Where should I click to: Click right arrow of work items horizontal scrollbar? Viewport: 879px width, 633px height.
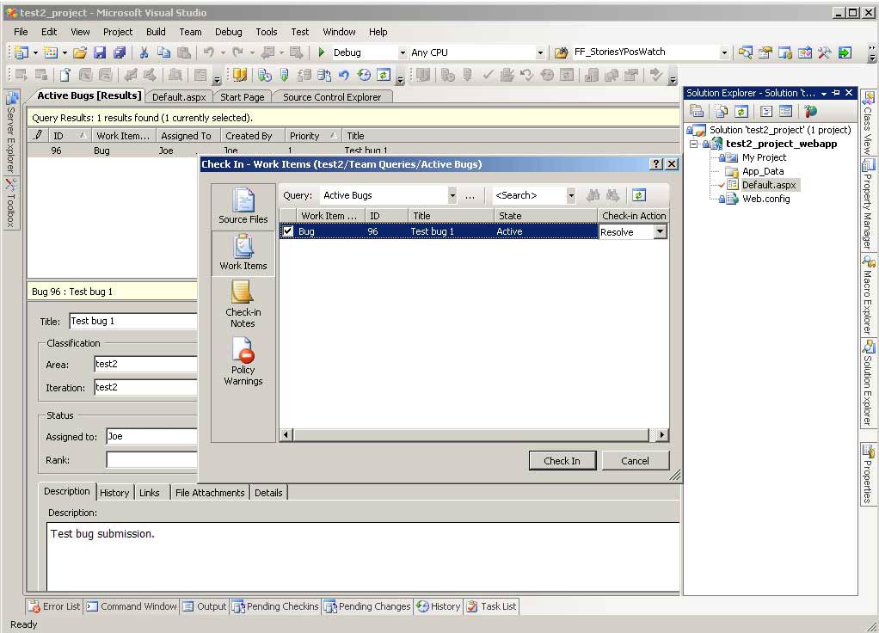pyautogui.click(x=662, y=434)
